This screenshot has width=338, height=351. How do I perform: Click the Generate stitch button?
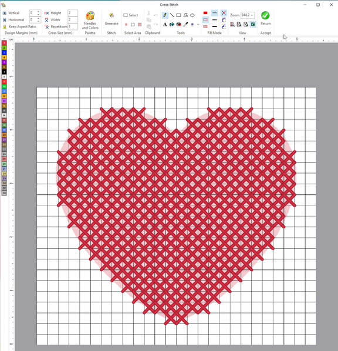[111, 19]
